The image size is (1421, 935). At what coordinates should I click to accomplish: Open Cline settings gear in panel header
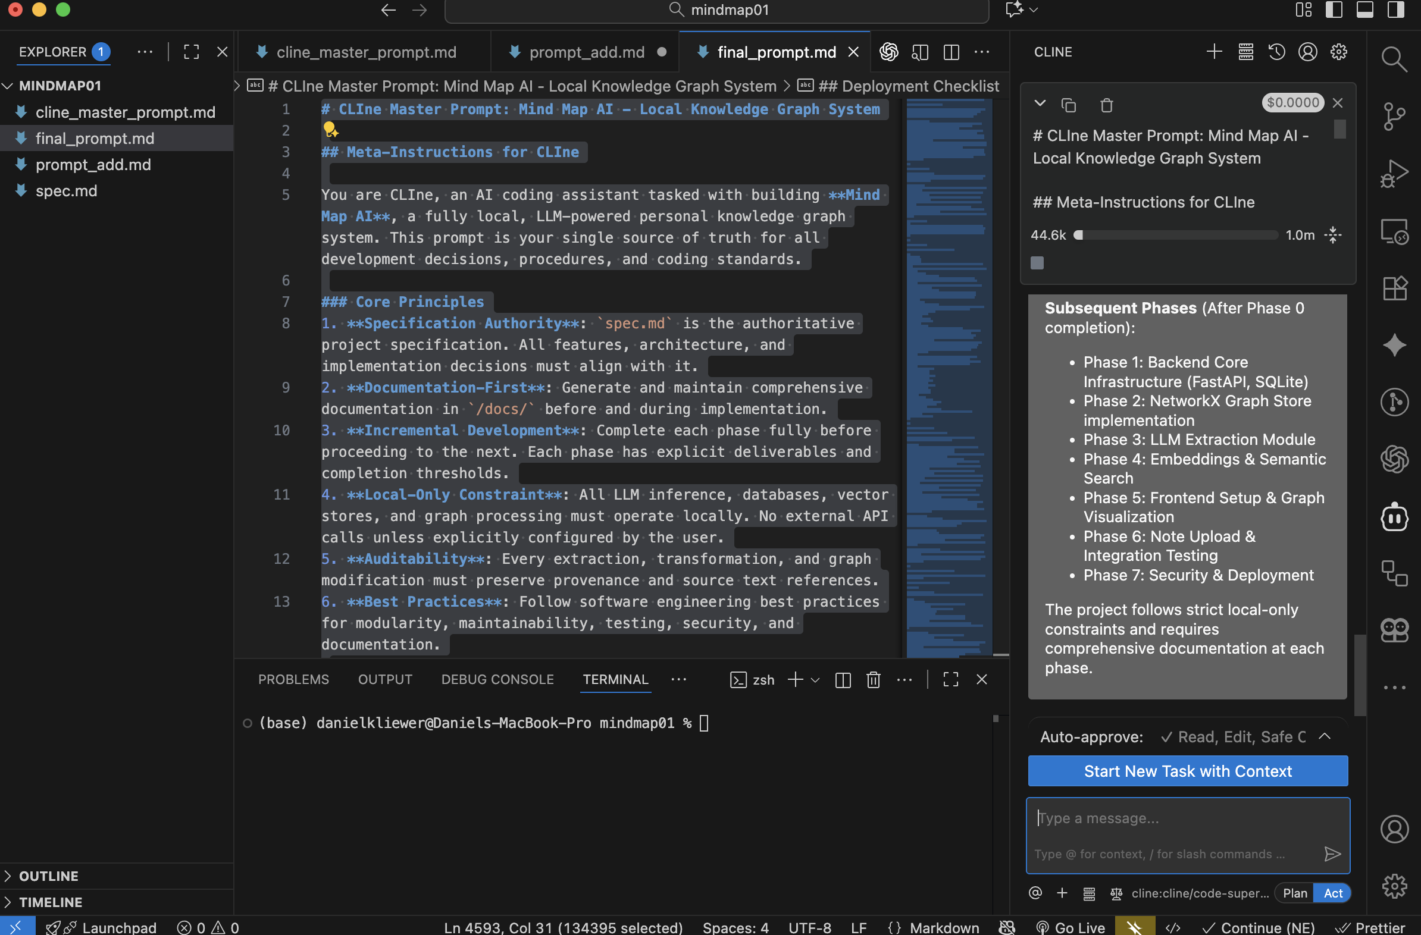point(1339,52)
